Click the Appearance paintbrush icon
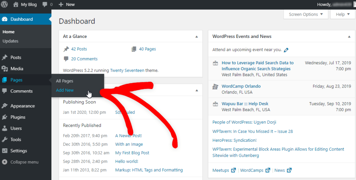Image resolution: width=356 pixels, height=180 pixels. tap(5, 106)
